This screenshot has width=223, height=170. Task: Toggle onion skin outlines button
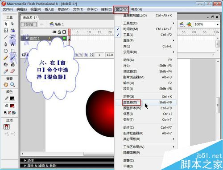[81, 55]
